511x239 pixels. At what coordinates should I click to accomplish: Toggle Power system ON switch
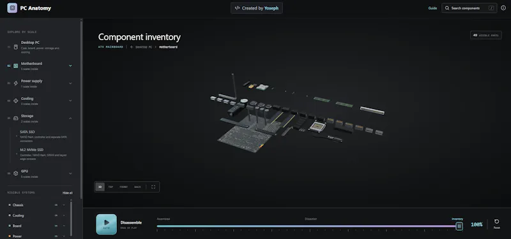tap(56, 236)
